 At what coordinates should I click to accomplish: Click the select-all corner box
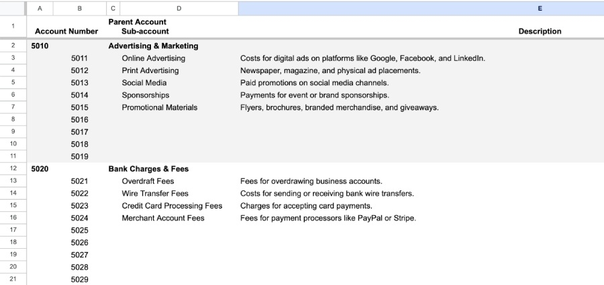pyautogui.click(x=13, y=8)
